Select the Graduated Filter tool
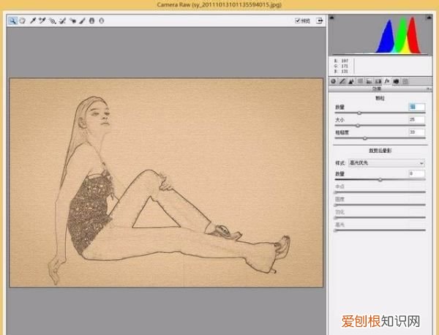The height and width of the screenshot is (335, 439). click(92, 20)
